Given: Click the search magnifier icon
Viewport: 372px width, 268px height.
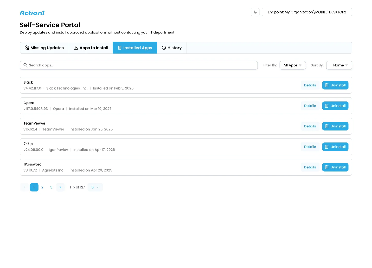Looking at the screenshot, I should point(25,65).
